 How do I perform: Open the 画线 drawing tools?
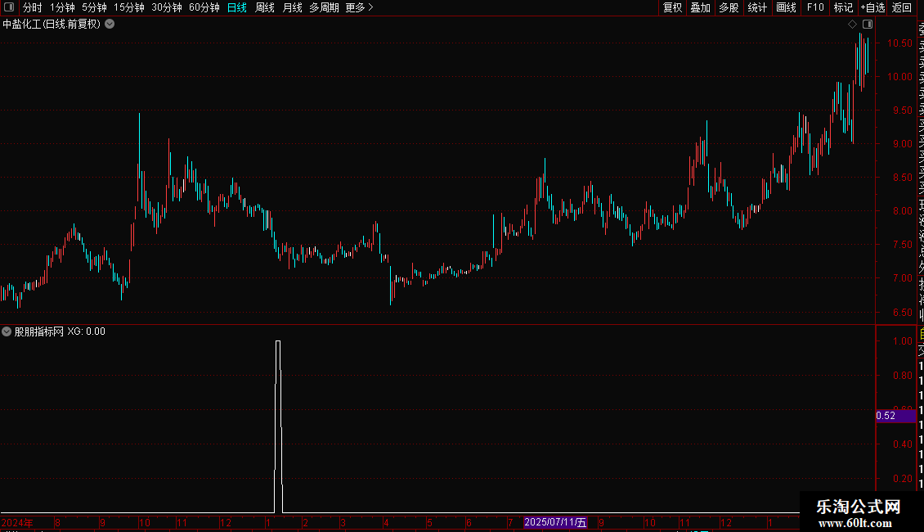tap(786, 7)
